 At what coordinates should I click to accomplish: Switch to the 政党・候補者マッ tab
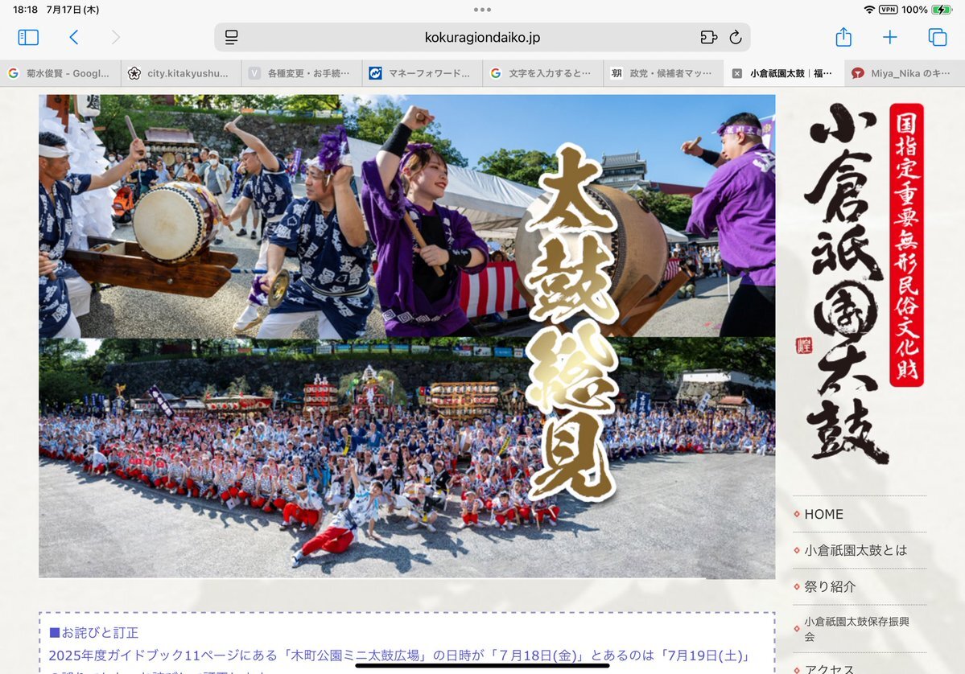[663, 74]
